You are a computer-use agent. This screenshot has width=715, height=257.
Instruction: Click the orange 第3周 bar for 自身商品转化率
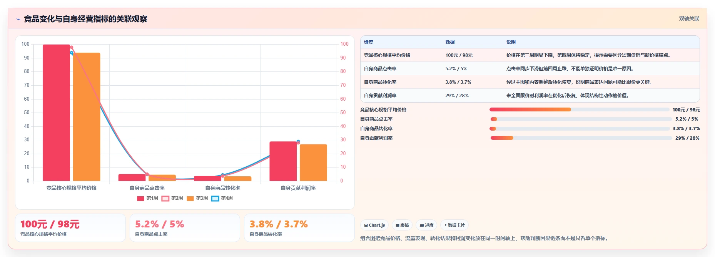[x=238, y=179]
